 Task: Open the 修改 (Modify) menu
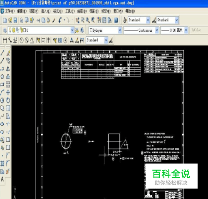pyautogui.click(x=106, y=11)
